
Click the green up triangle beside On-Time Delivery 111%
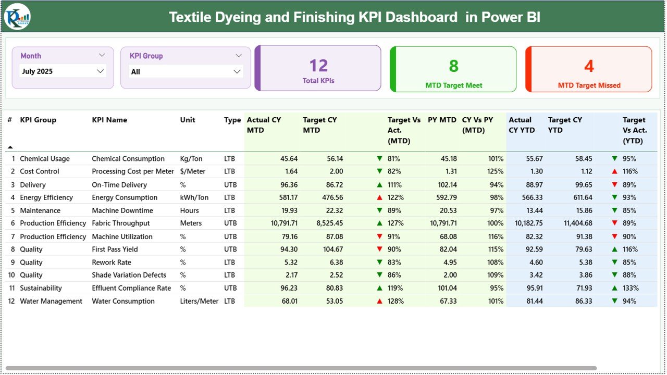click(x=380, y=184)
